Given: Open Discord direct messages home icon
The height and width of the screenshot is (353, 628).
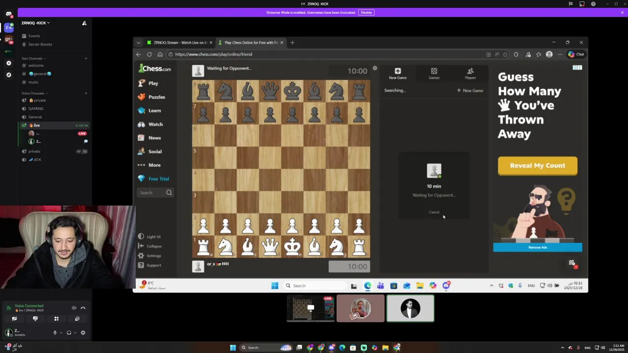Looking at the screenshot, I should click(8, 14).
